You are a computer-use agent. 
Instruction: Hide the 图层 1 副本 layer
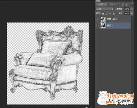[97, 19]
